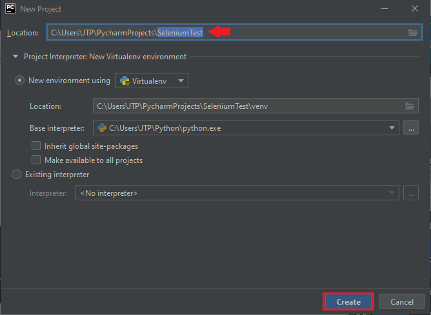
Task: Click inside the project Location text field
Action: tap(234, 33)
